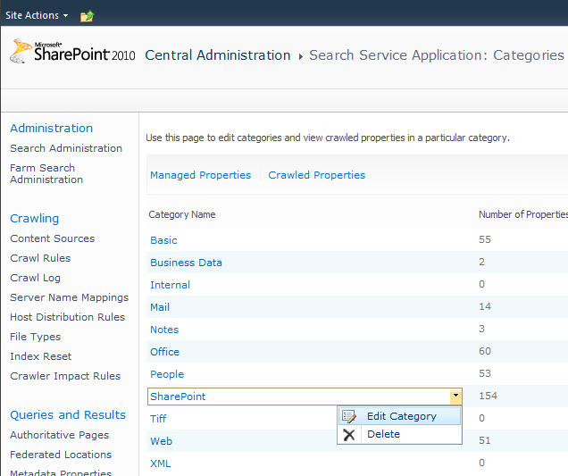
Task: Click the value 154 in SharePoint row
Action: point(488,396)
